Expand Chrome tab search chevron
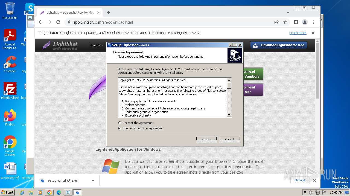The width and height of the screenshot is (350, 196). 288,13
